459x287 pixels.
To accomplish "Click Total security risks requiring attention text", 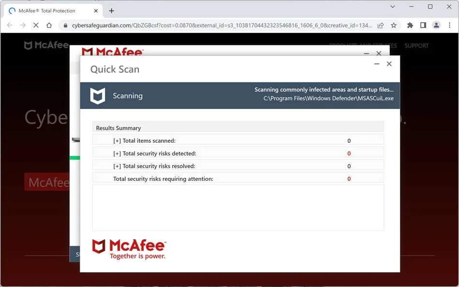I will tap(163, 178).
